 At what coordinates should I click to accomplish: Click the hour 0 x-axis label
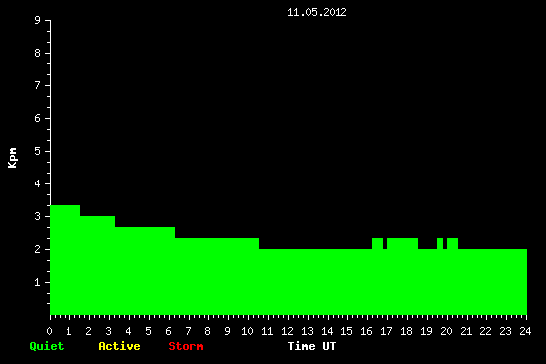(x=49, y=331)
